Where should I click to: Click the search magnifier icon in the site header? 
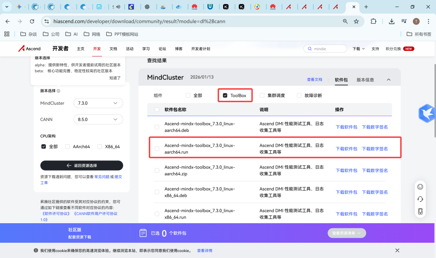310,49
